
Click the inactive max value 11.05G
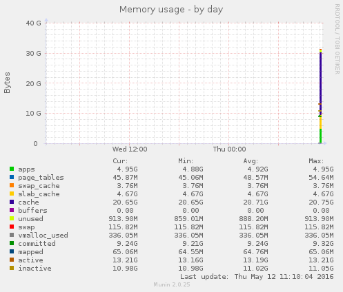pyautogui.click(x=321, y=269)
